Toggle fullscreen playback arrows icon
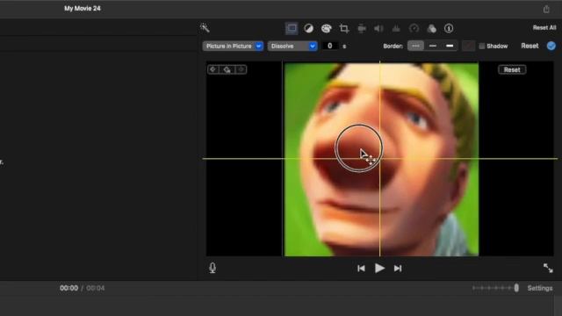This screenshot has height=316, width=562. click(548, 268)
